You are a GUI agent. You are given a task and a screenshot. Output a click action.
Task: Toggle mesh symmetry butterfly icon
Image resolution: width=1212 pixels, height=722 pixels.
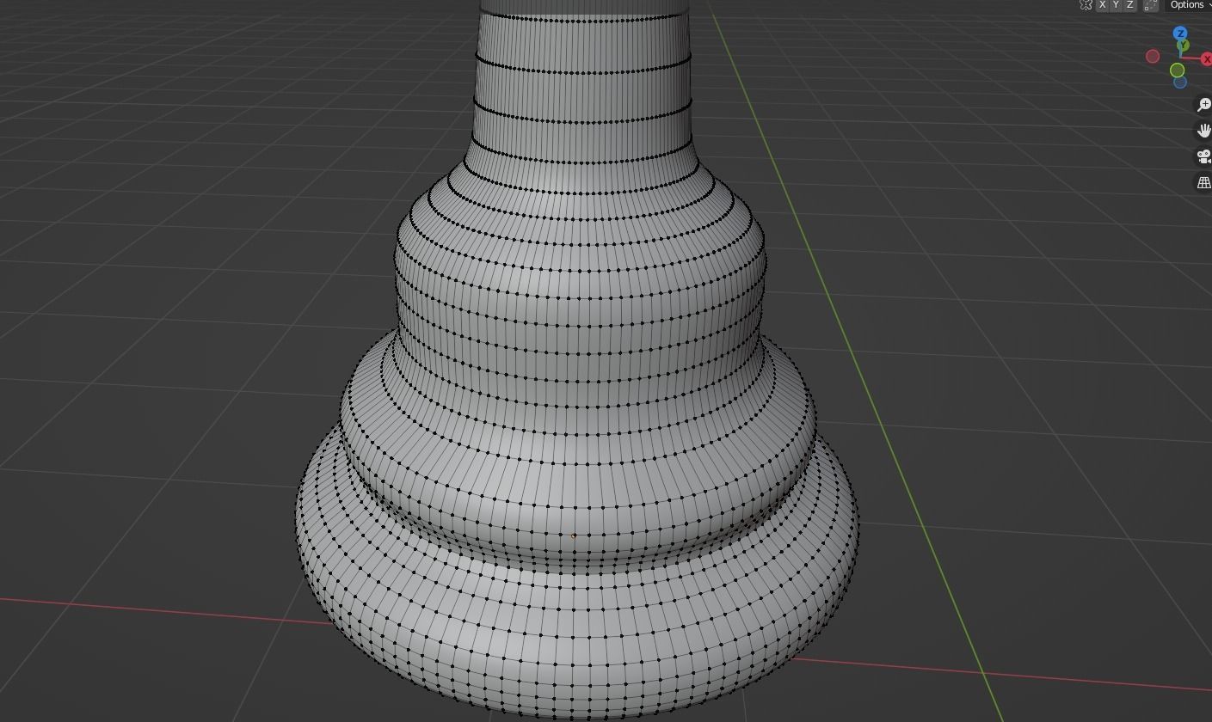[x=1086, y=4]
